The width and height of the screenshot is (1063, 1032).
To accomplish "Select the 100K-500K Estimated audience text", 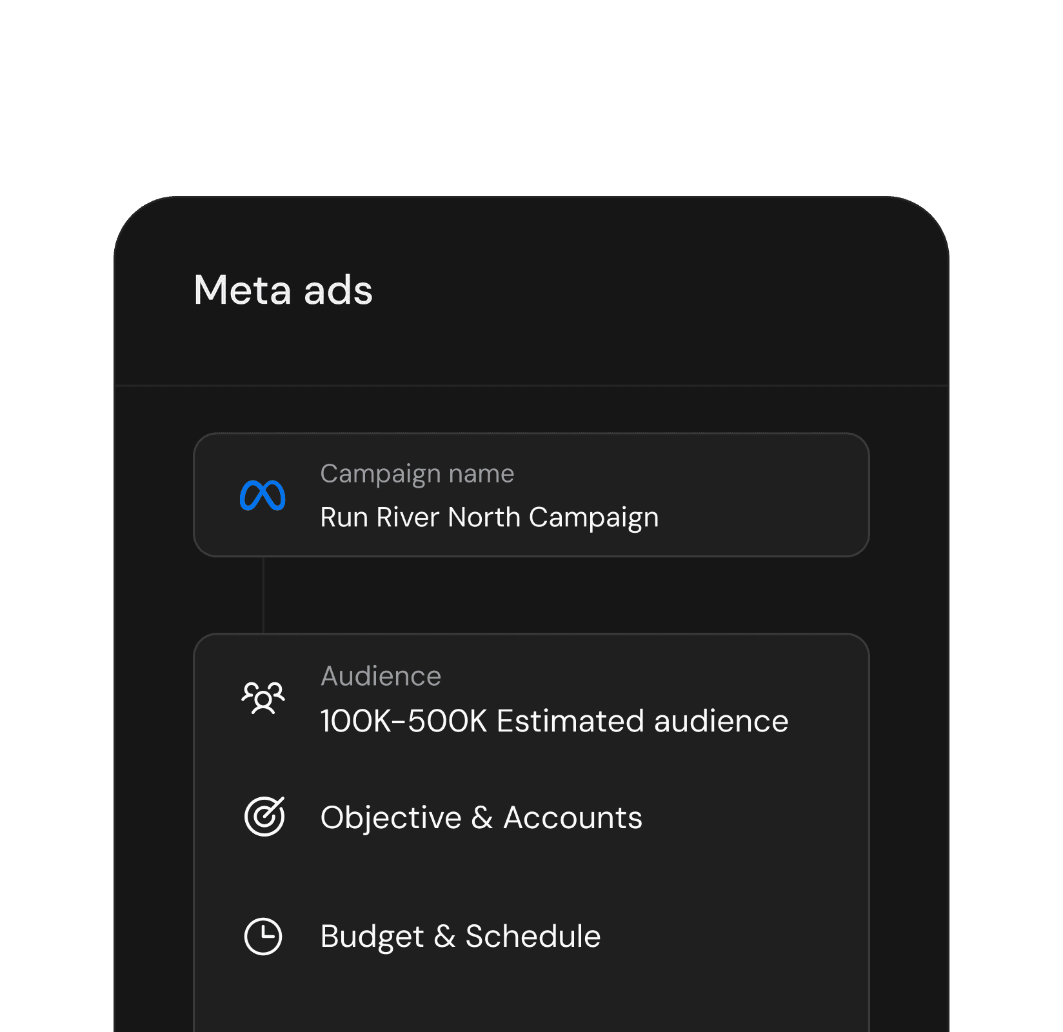I will click(554, 721).
